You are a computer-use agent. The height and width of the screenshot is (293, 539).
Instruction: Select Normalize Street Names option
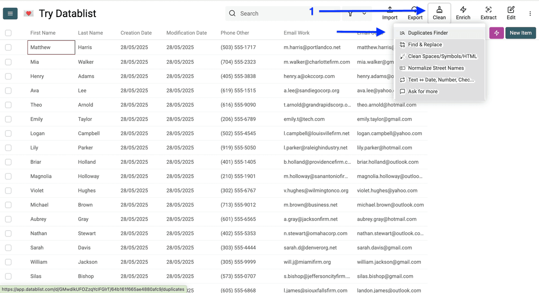click(x=439, y=68)
